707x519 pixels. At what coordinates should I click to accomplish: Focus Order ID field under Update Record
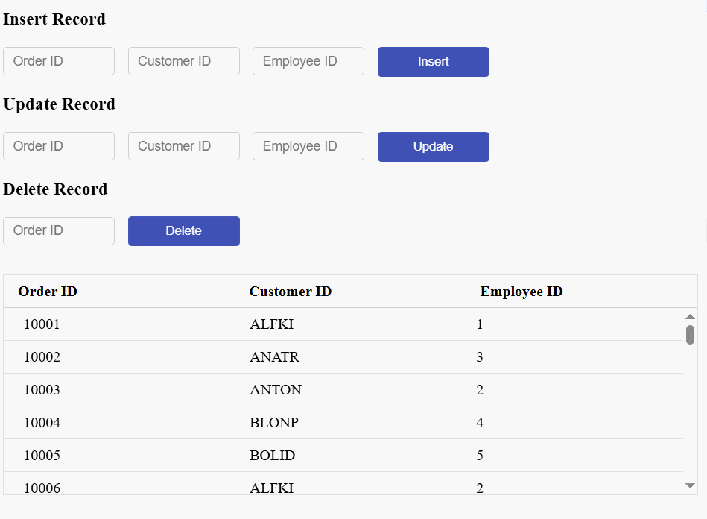tap(59, 146)
